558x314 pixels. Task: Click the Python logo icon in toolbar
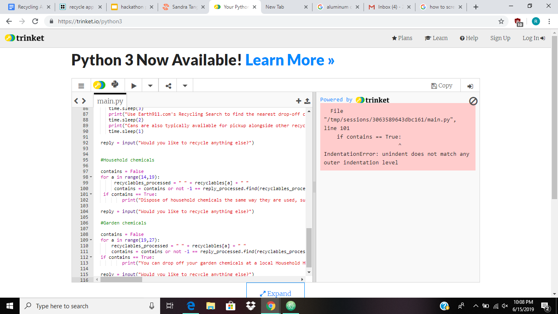point(115,85)
